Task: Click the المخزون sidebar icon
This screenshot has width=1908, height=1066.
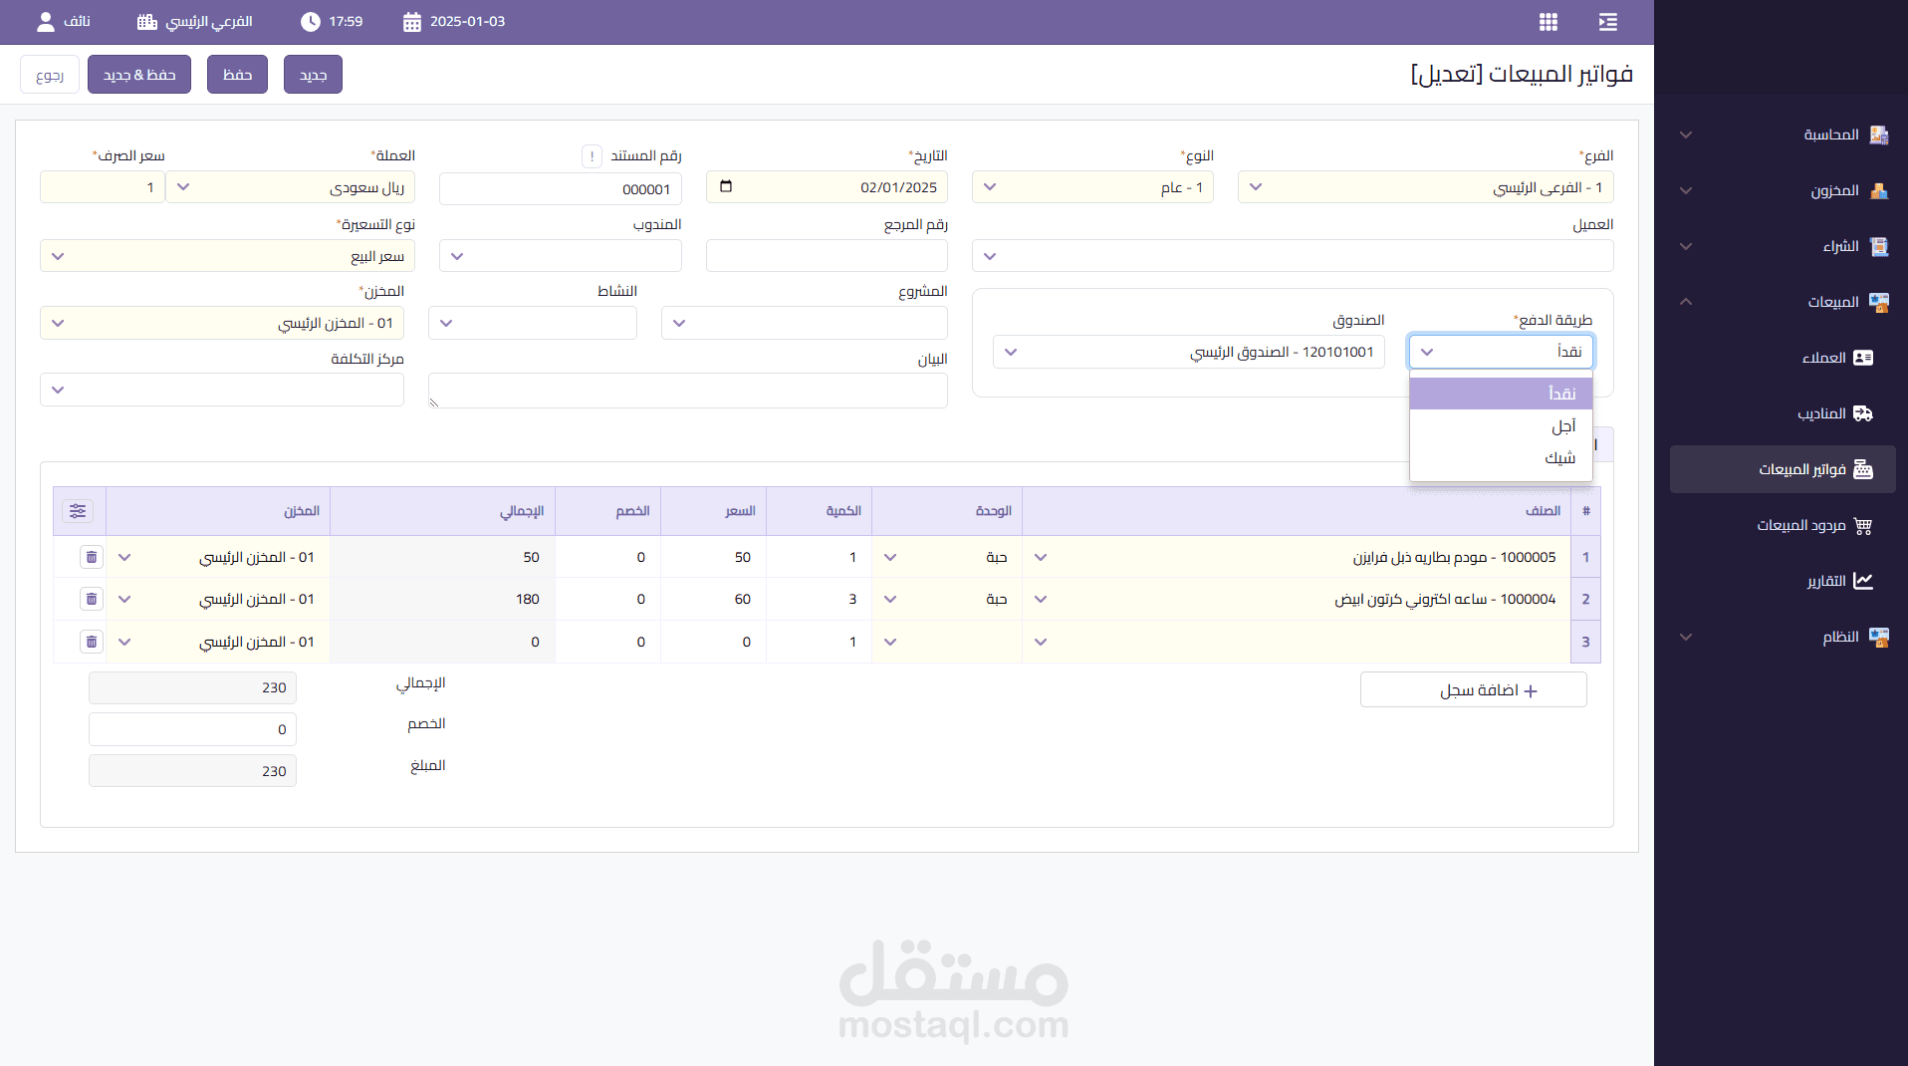Action: 1879,190
